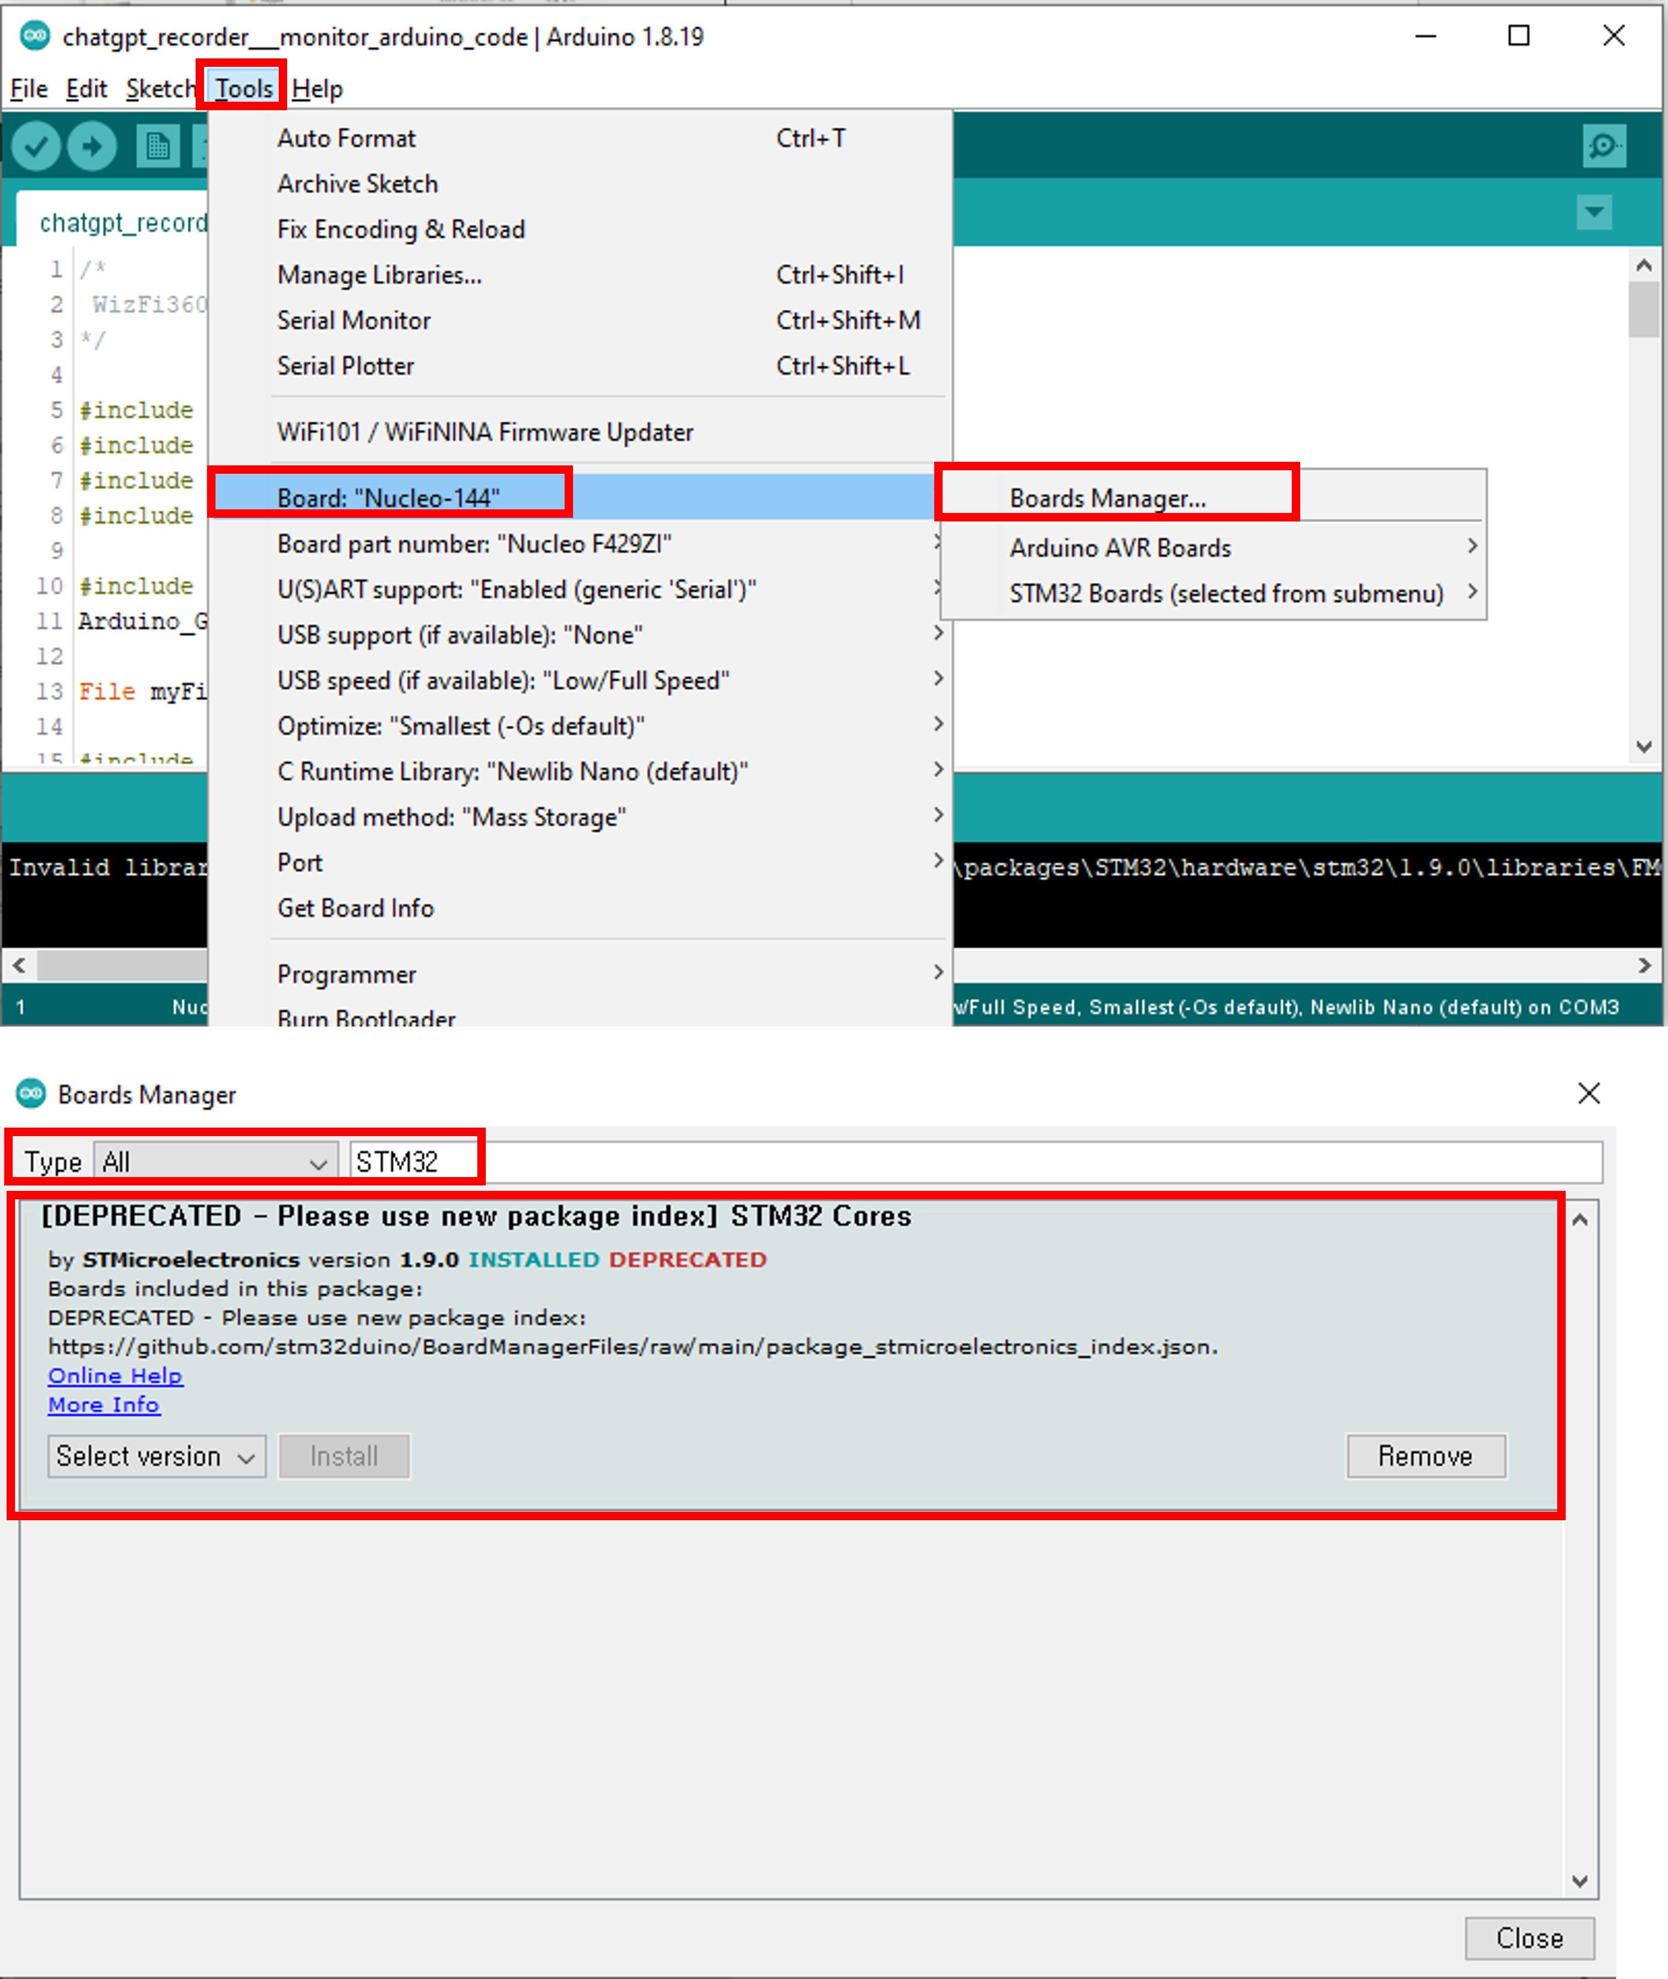Viewport: 1668px width, 1979px height.
Task: Click the editor scrollbar thumb
Action: (x=1643, y=309)
